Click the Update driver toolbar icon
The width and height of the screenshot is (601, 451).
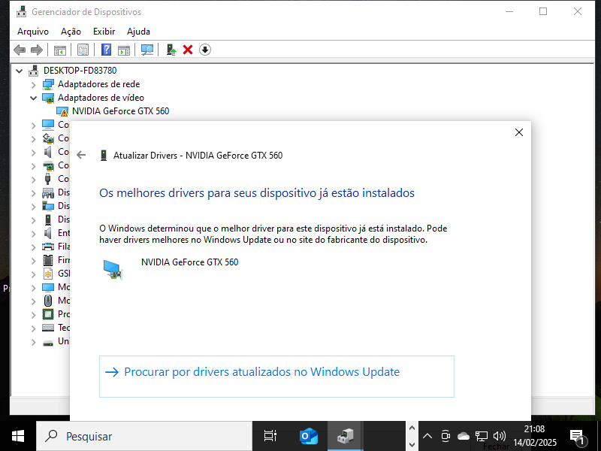pyautogui.click(x=171, y=50)
